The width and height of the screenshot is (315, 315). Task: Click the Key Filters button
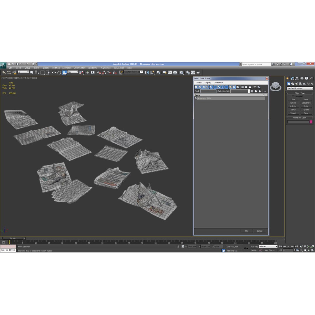coord(270,250)
